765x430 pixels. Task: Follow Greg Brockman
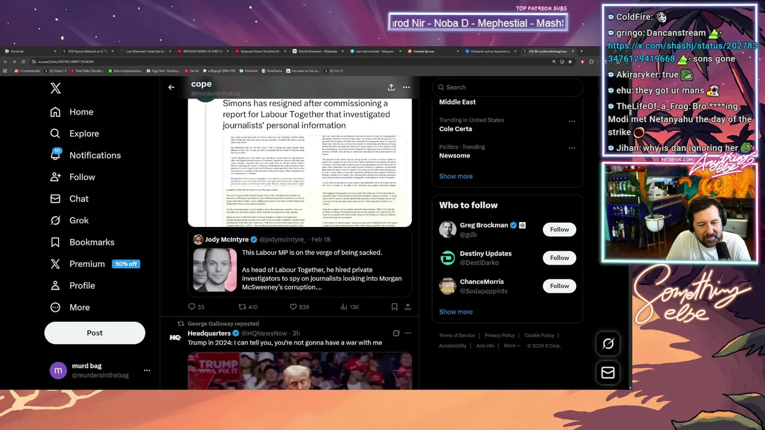(x=559, y=229)
